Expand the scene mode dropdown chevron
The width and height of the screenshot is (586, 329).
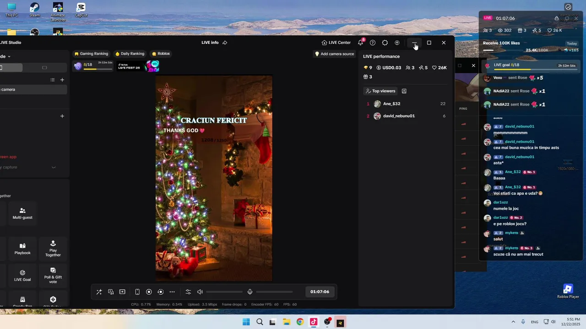(9, 56)
